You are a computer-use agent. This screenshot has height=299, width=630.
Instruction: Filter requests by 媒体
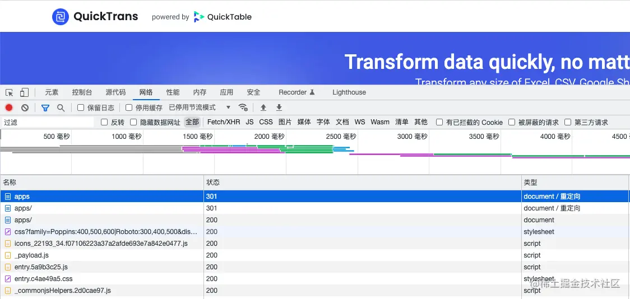[304, 122]
